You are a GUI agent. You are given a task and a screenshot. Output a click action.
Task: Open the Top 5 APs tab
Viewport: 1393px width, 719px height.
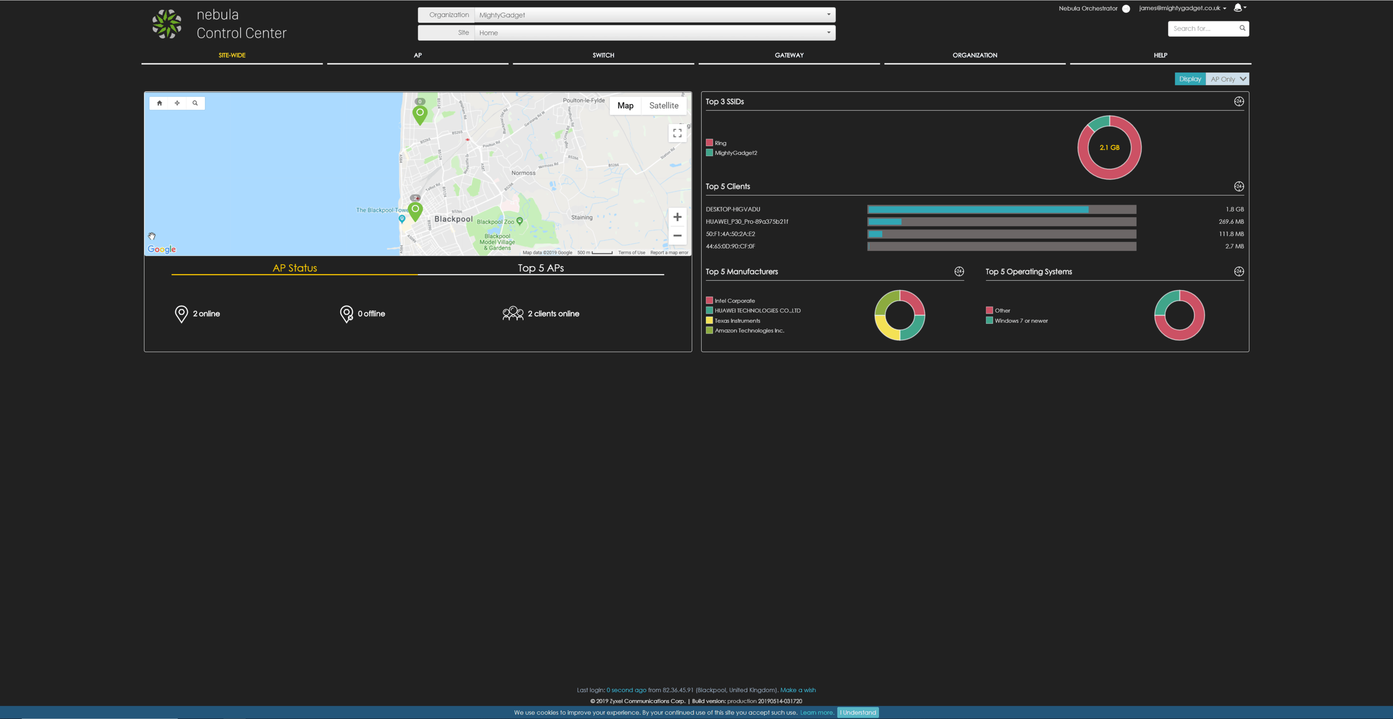point(541,268)
